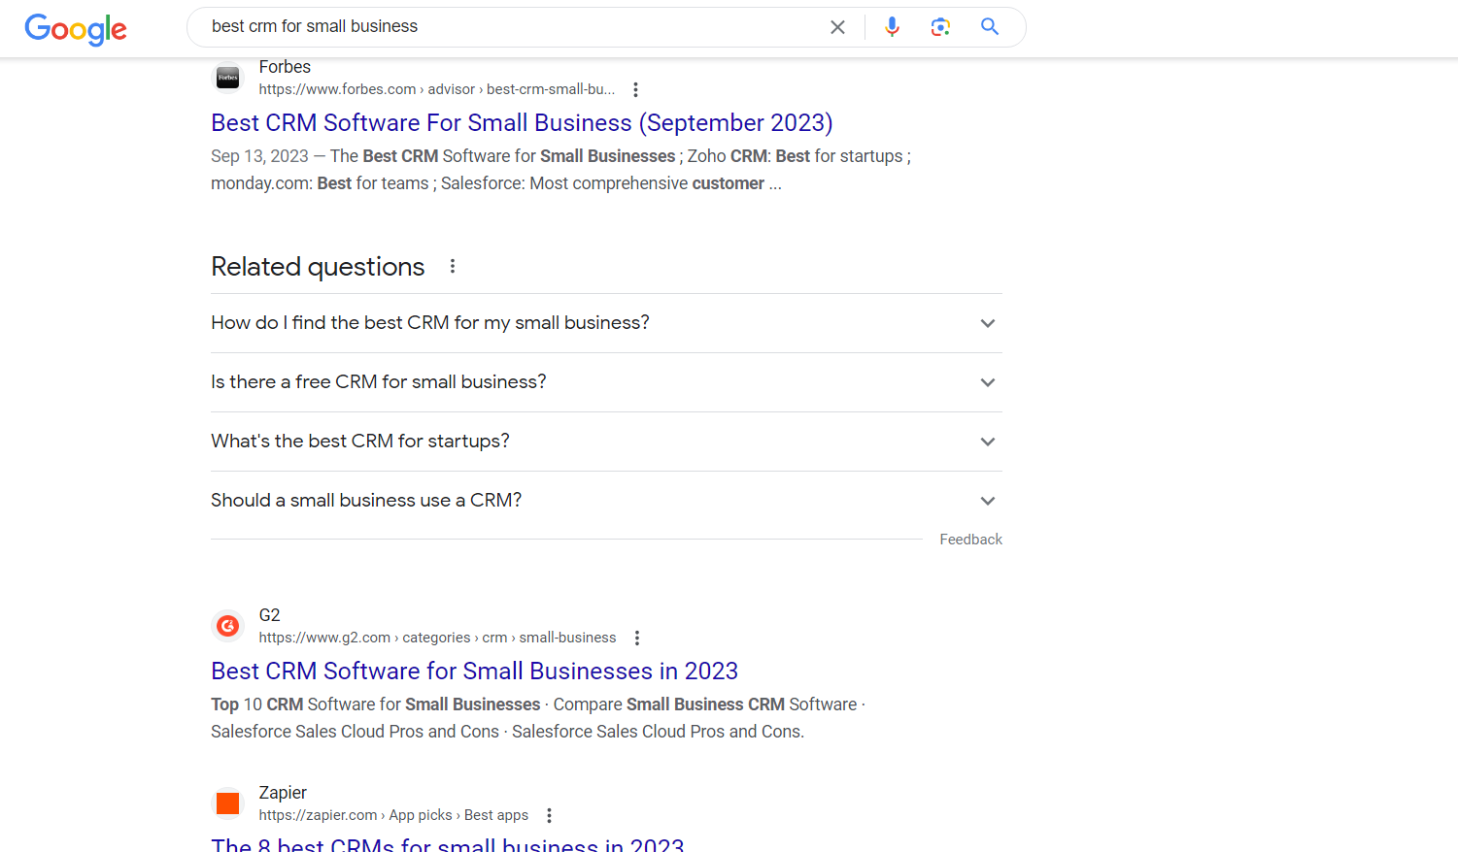Expand 'What's the best CRM for startups?'
This screenshot has width=1458, height=852.
606,442
